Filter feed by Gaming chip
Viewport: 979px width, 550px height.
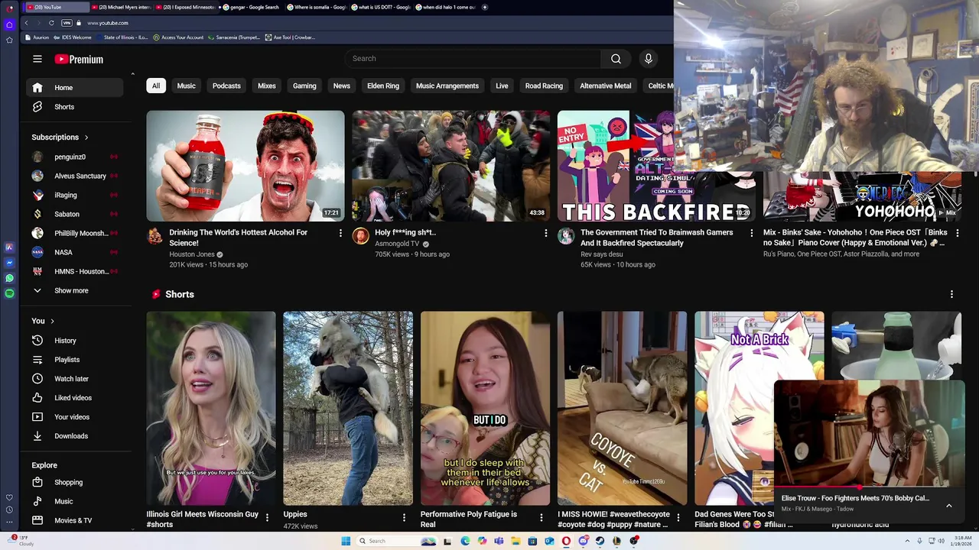click(x=304, y=86)
